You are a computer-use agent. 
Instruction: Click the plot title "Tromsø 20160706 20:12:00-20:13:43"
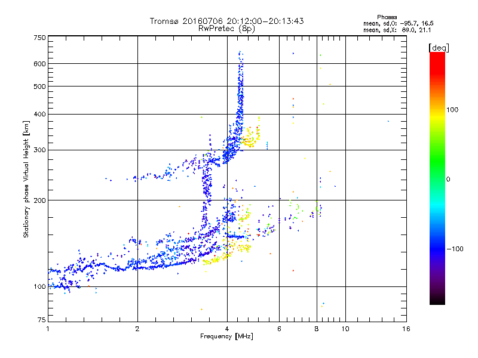[x=226, y=21]
